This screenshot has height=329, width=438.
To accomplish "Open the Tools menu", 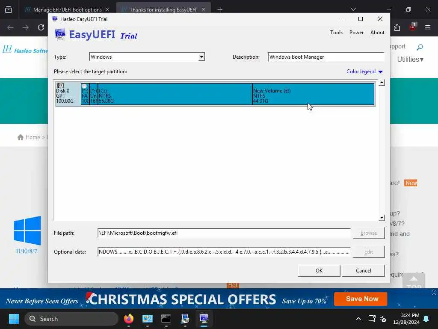I will [x=336, y=33].
